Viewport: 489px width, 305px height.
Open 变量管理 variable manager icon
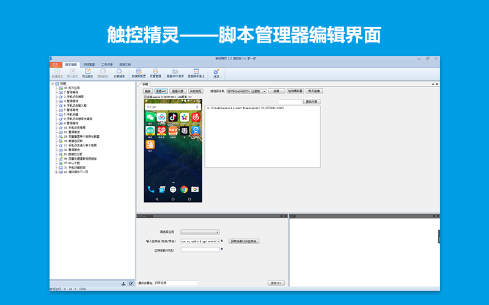155,73
